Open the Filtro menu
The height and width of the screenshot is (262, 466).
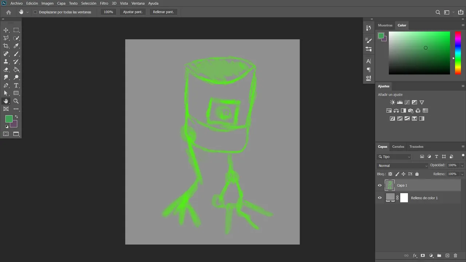point(104,3)
